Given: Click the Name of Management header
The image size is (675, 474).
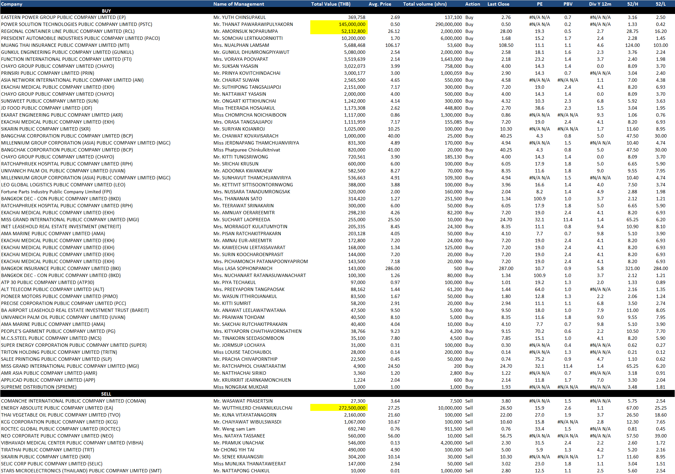Looking at the screenshot, I should click(x=239, y=4).
